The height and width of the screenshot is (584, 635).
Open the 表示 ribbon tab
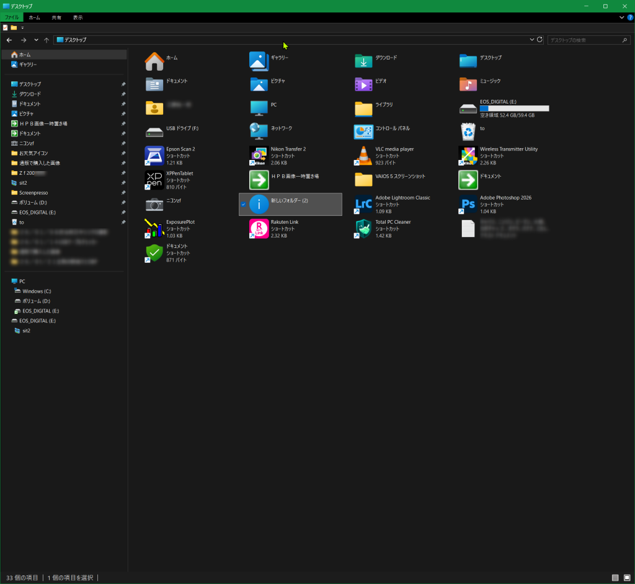[78, 18]
